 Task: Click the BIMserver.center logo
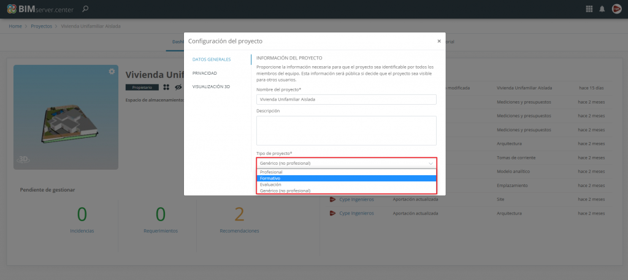41,9
